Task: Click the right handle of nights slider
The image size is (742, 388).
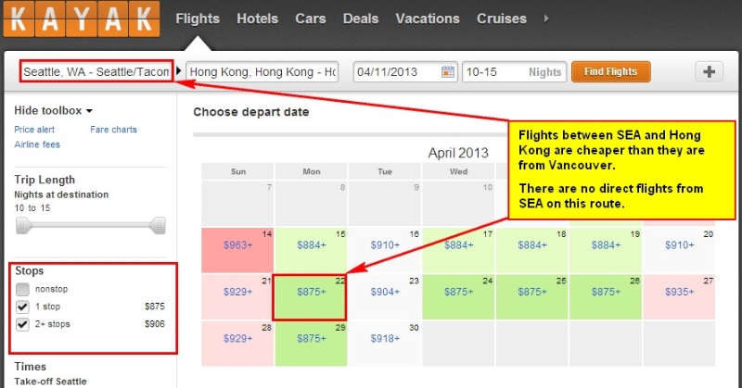Action: (158, 225)
